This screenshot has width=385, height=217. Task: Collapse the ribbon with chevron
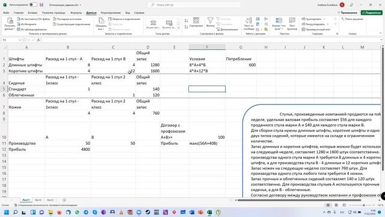point(381,33)
